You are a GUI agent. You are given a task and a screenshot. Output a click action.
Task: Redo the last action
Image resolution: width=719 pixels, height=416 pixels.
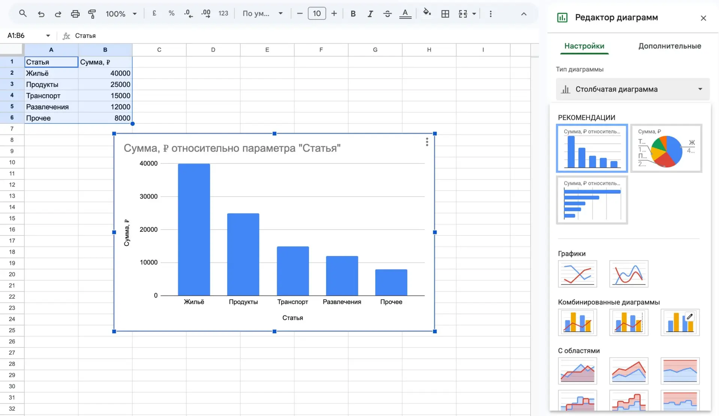[58, 14]
